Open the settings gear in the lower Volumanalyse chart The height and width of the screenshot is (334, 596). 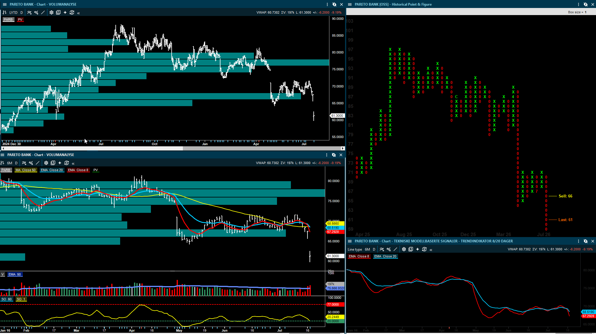[x=46, y=163]
